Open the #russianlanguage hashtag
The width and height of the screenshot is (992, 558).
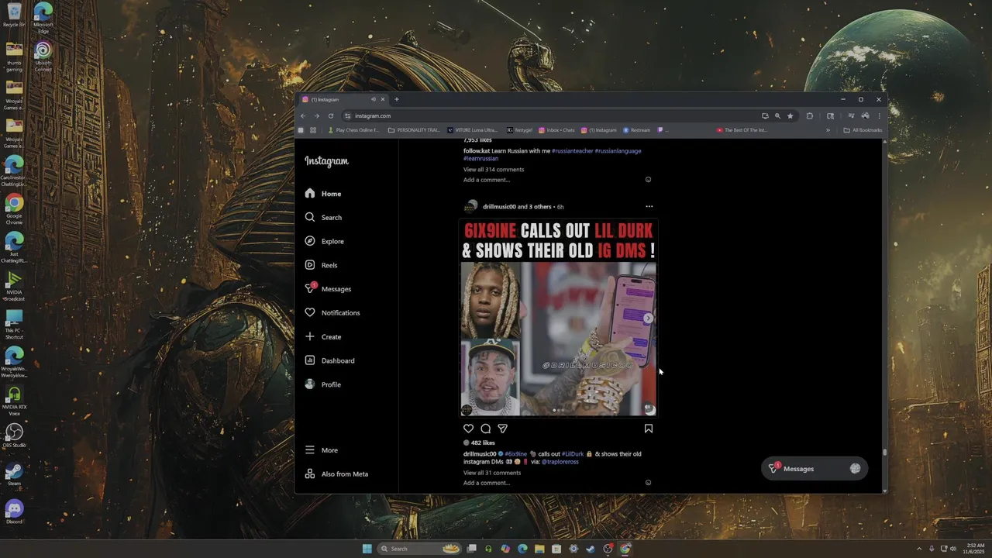click(x=618, y=151)
